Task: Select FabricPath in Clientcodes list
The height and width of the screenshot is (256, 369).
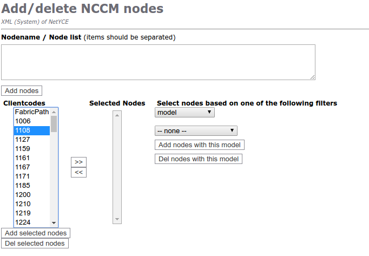Action: [x=32, y=112]
